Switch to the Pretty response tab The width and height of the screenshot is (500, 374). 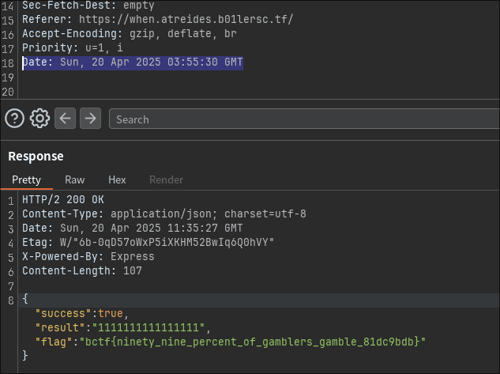26,180
